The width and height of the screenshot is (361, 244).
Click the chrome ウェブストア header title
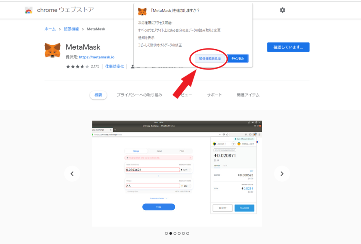[65, 10]
